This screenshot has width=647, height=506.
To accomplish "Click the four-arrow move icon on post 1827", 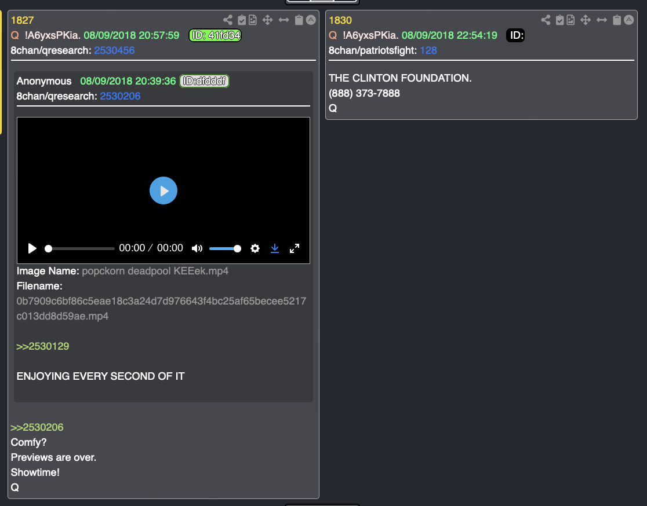I will (267, 20).
